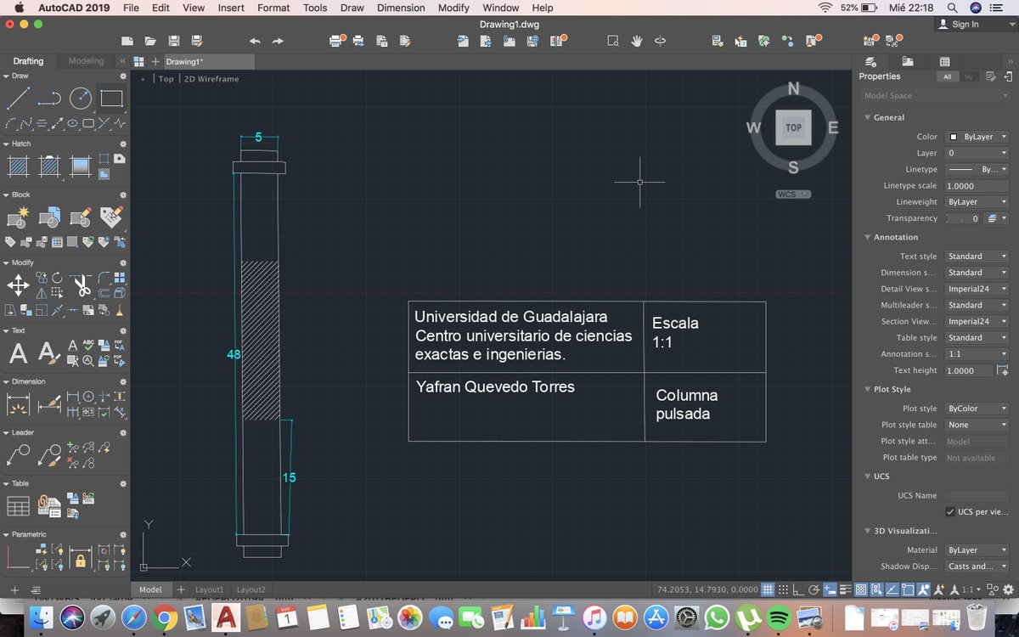The height and width of the screenshot is (637, 1019).
Task: Toggle lineweight display in status bar
Action: click(844, 589)
